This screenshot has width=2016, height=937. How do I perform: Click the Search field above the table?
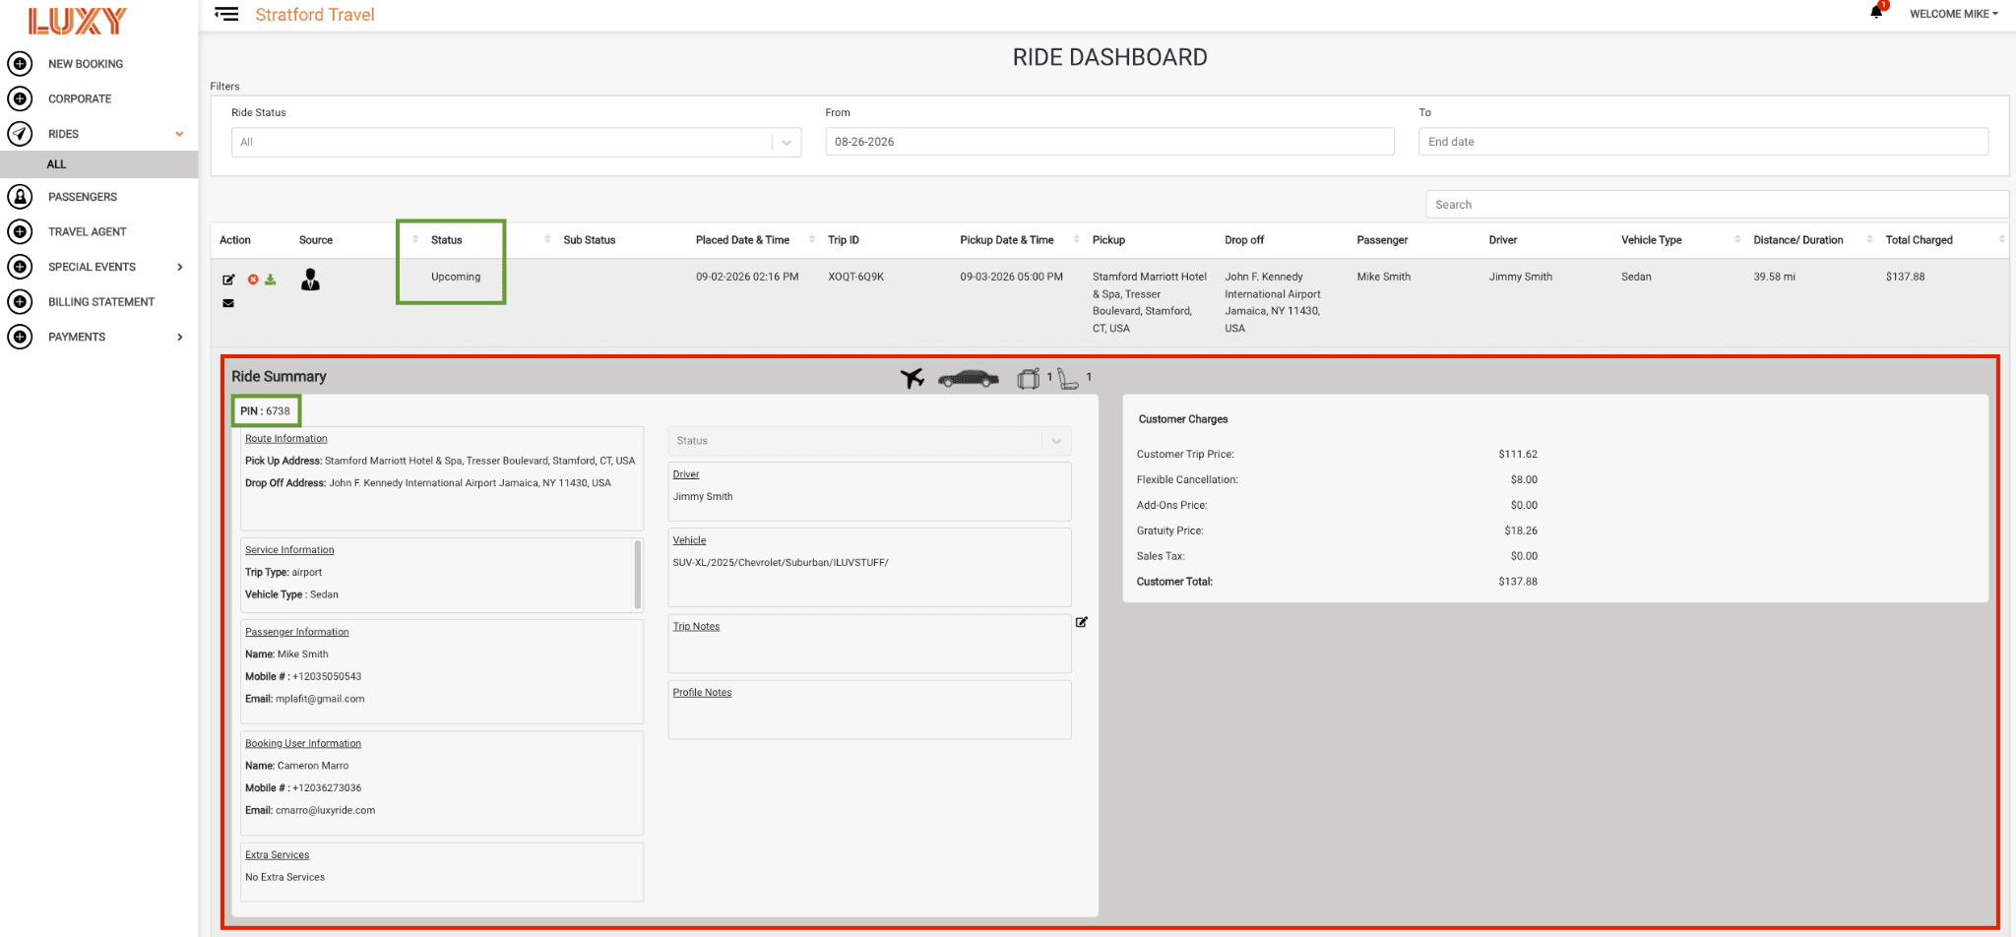pos(1717,205)
